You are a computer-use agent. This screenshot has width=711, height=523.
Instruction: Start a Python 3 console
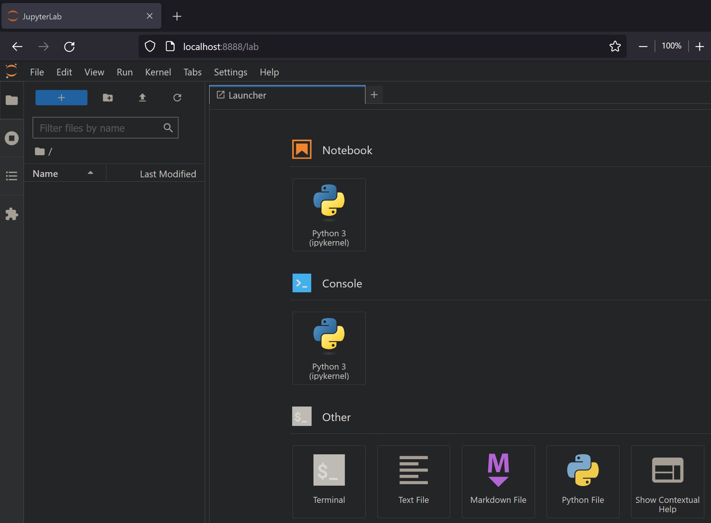coord(329,348)
